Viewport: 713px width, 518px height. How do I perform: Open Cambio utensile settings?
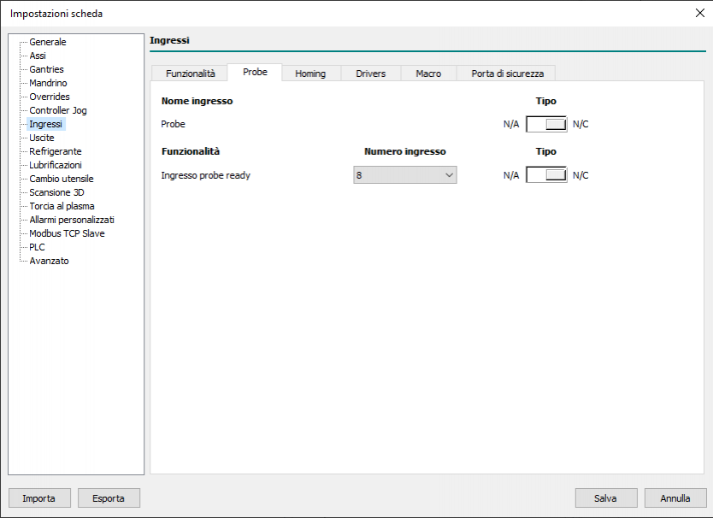tap(62, 179)
